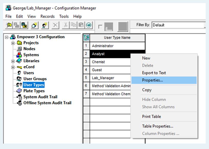Image resolution: width=209 pixels, height=149 pixels.
Task: Click the Systems colored blocks icon
Action: click(x=19, y=55)
